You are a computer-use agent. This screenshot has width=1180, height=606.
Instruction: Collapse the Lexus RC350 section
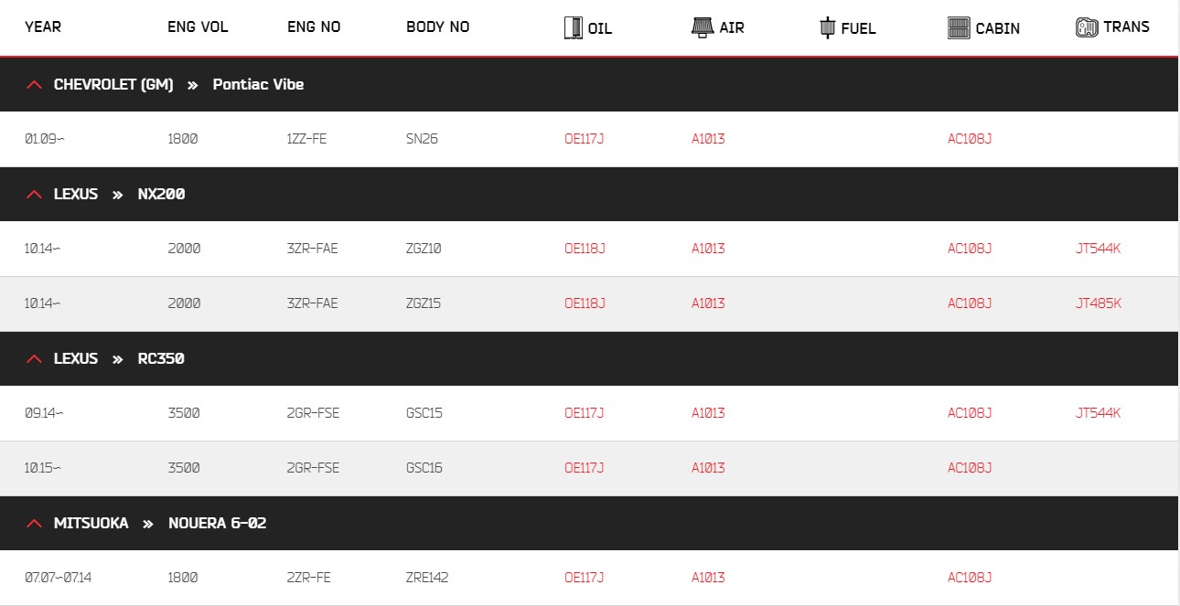(x=35, y=358)
